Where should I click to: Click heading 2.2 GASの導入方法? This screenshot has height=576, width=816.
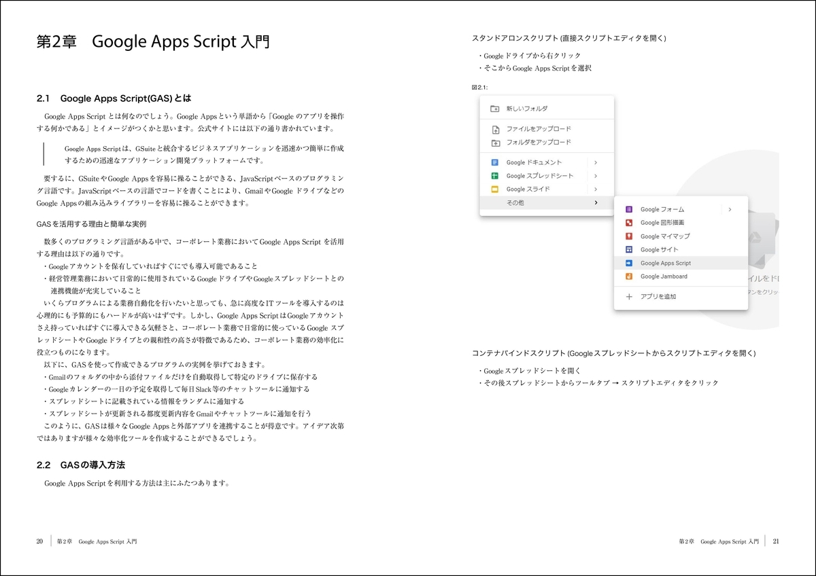click(80, 465)
